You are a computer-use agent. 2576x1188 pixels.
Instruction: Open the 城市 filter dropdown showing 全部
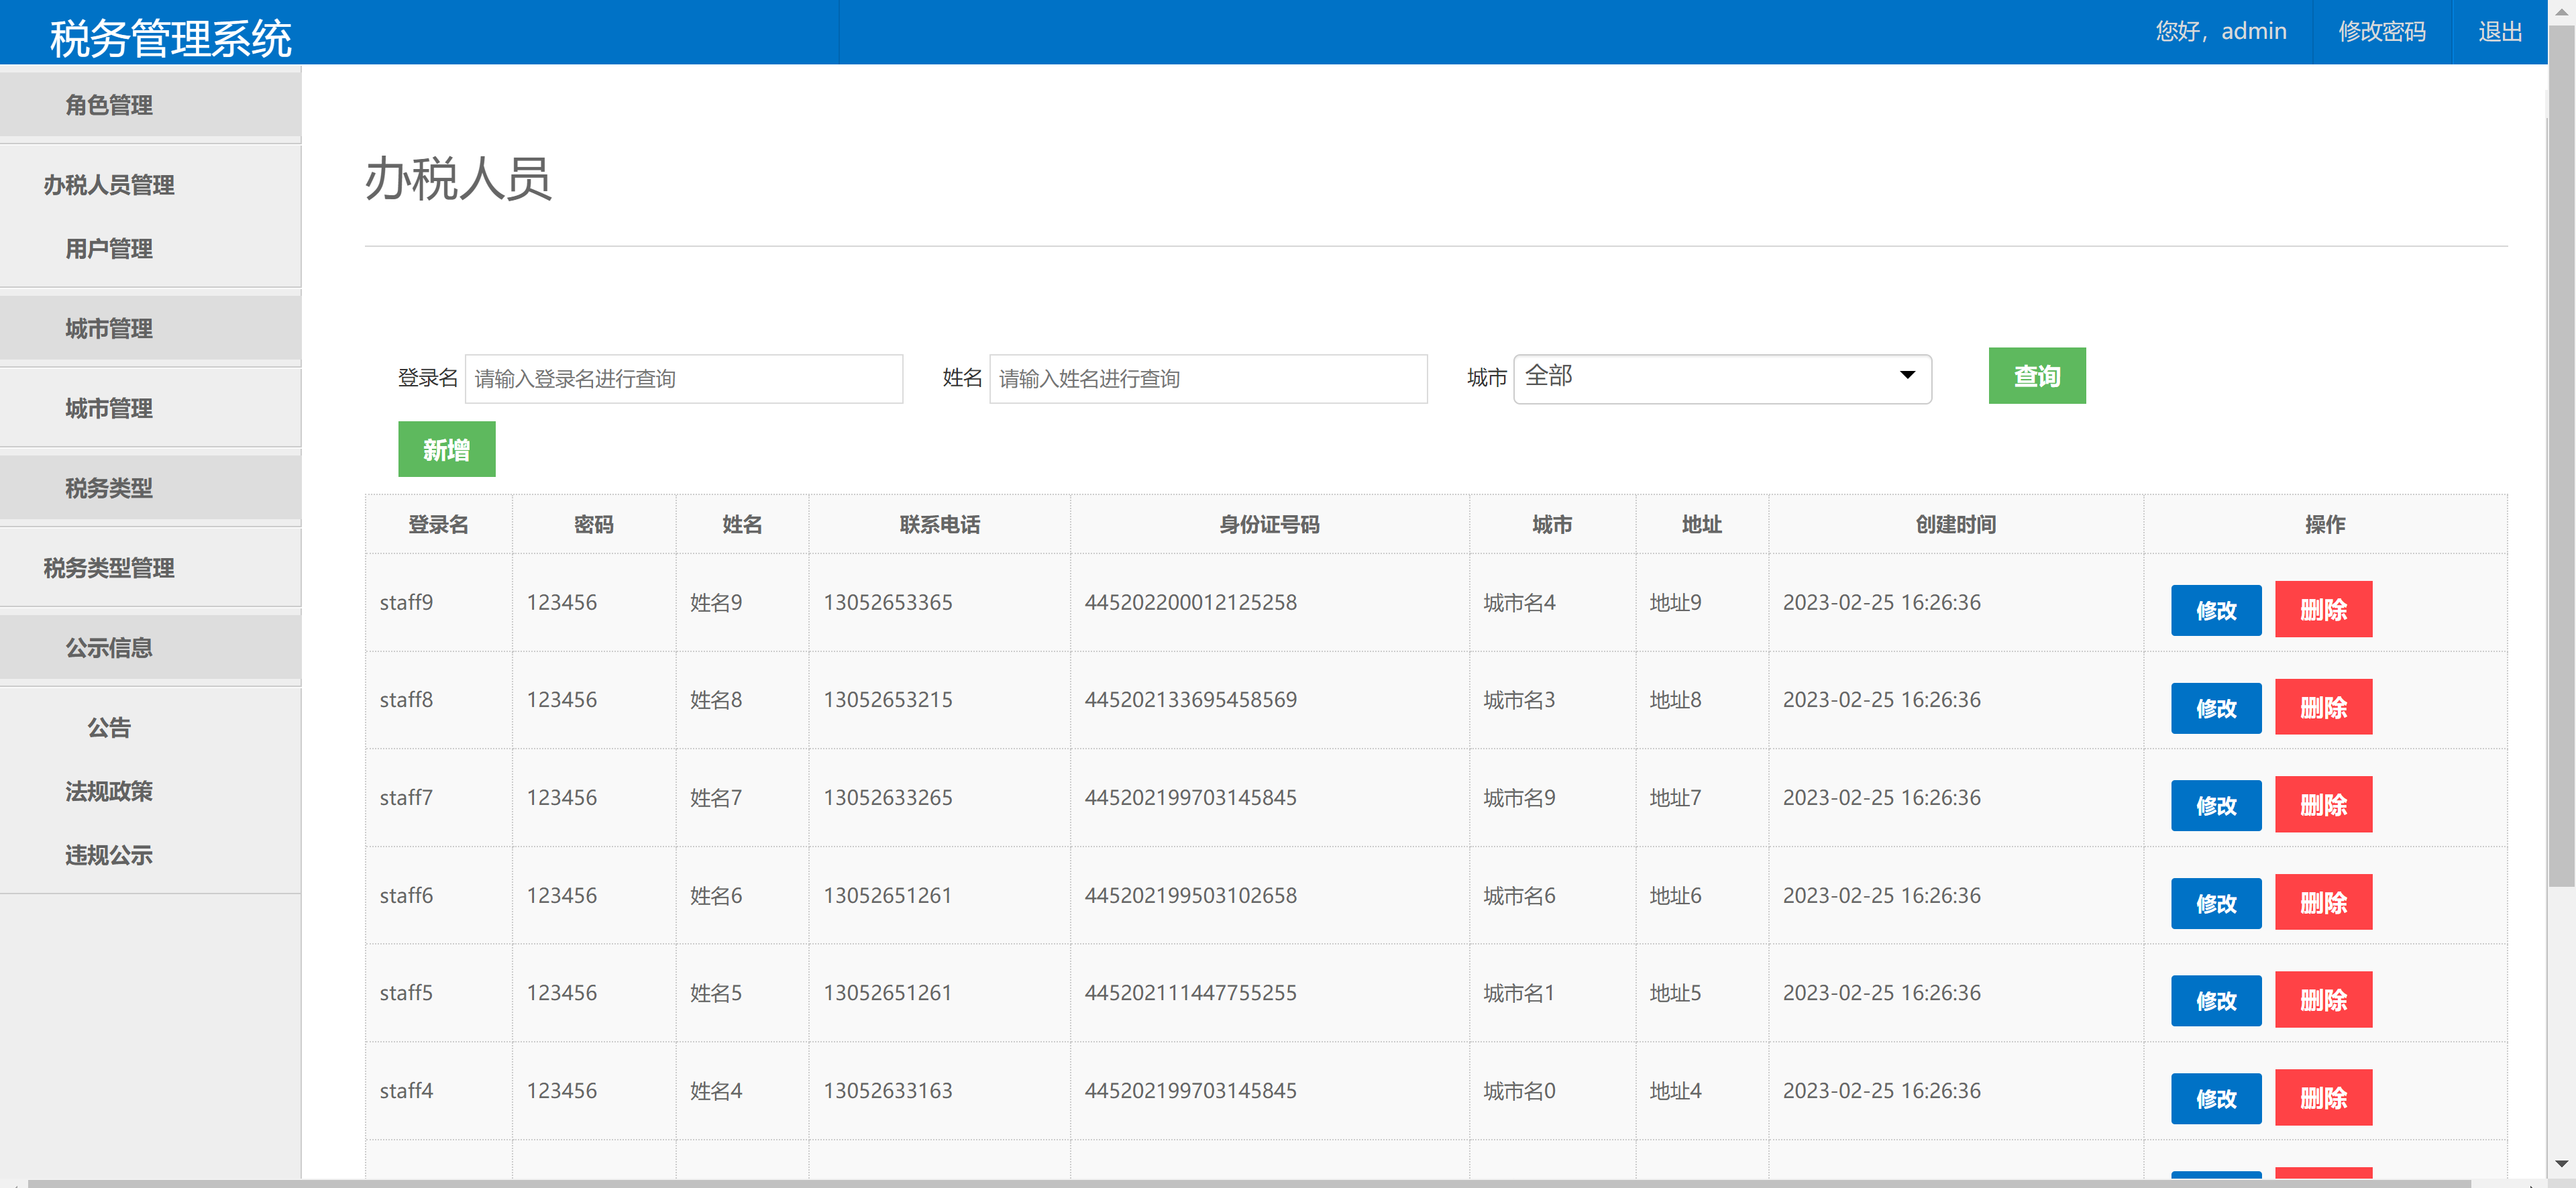click(1720, 378)
